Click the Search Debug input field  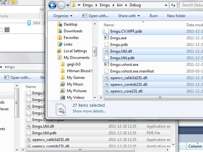(x=191, y=5)
